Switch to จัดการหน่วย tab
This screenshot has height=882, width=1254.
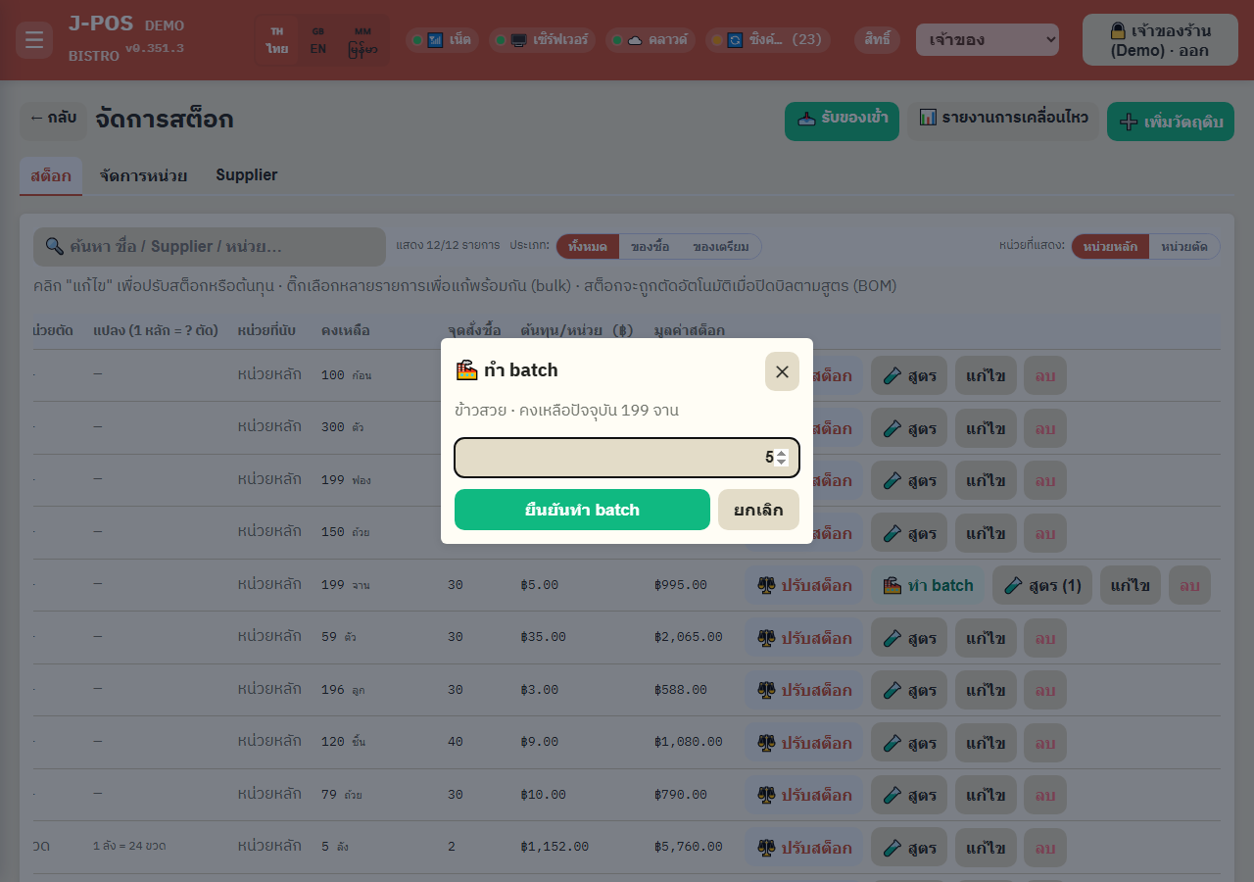pyautogui.click(x=143, y=175)
